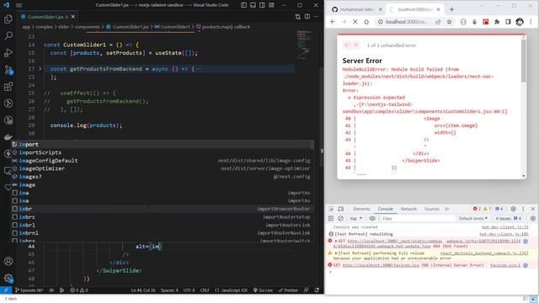Select 'imbrl' importRouterLink snippet suggestion
539x303 pixels.
click(x=163, y=225)
